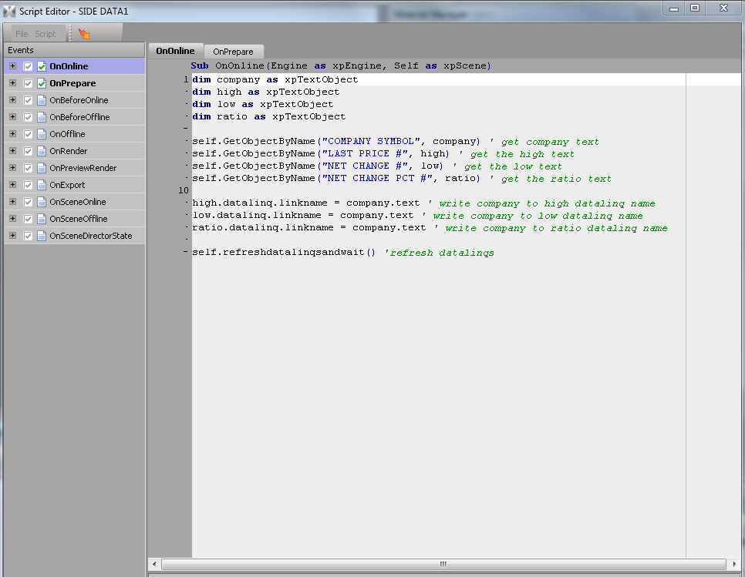Click the orange compile script toolbar icon
The width and height of the screenshot is (745, 577).
[84, 34]
